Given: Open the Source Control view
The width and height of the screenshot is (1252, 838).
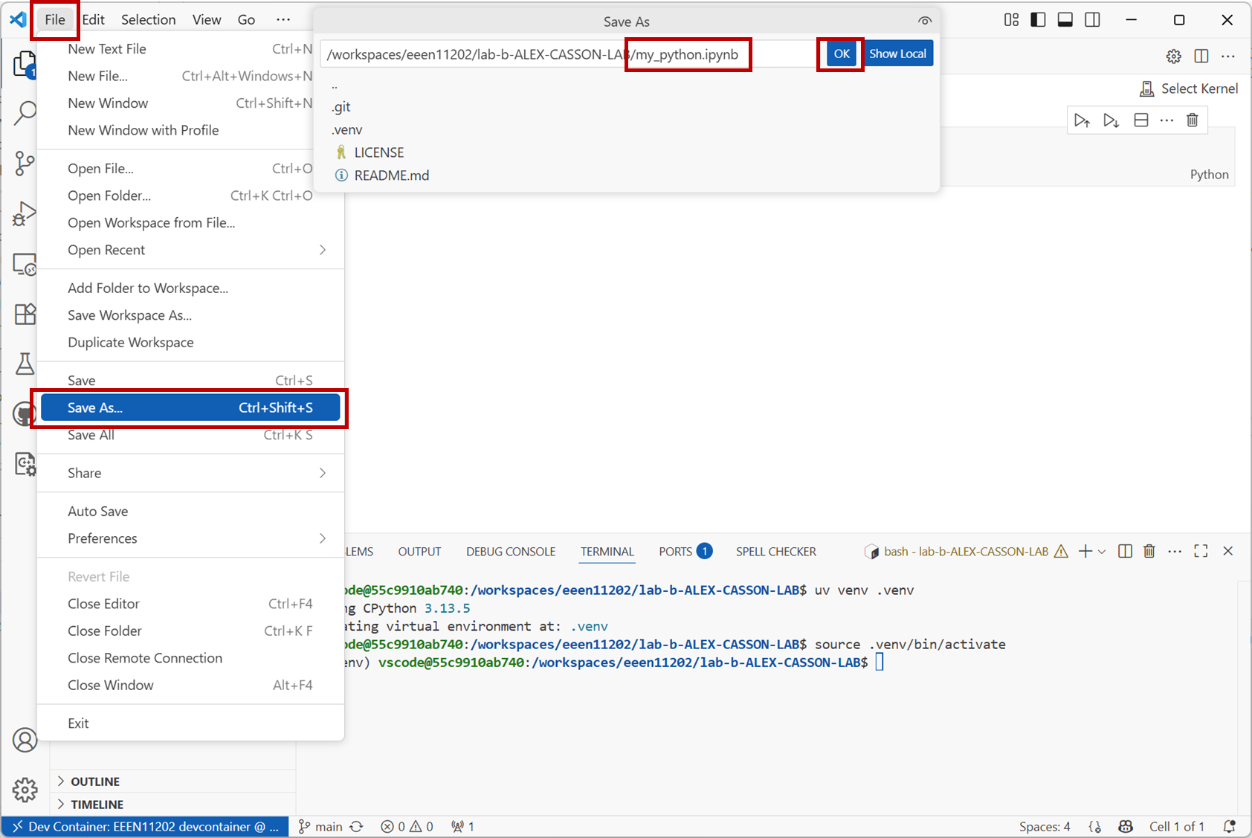Looking at the screenshot, I should (25, 164).
